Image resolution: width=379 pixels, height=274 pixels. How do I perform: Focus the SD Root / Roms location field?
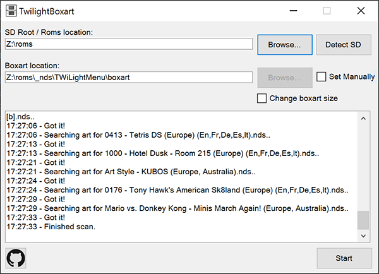click(129, 44)
